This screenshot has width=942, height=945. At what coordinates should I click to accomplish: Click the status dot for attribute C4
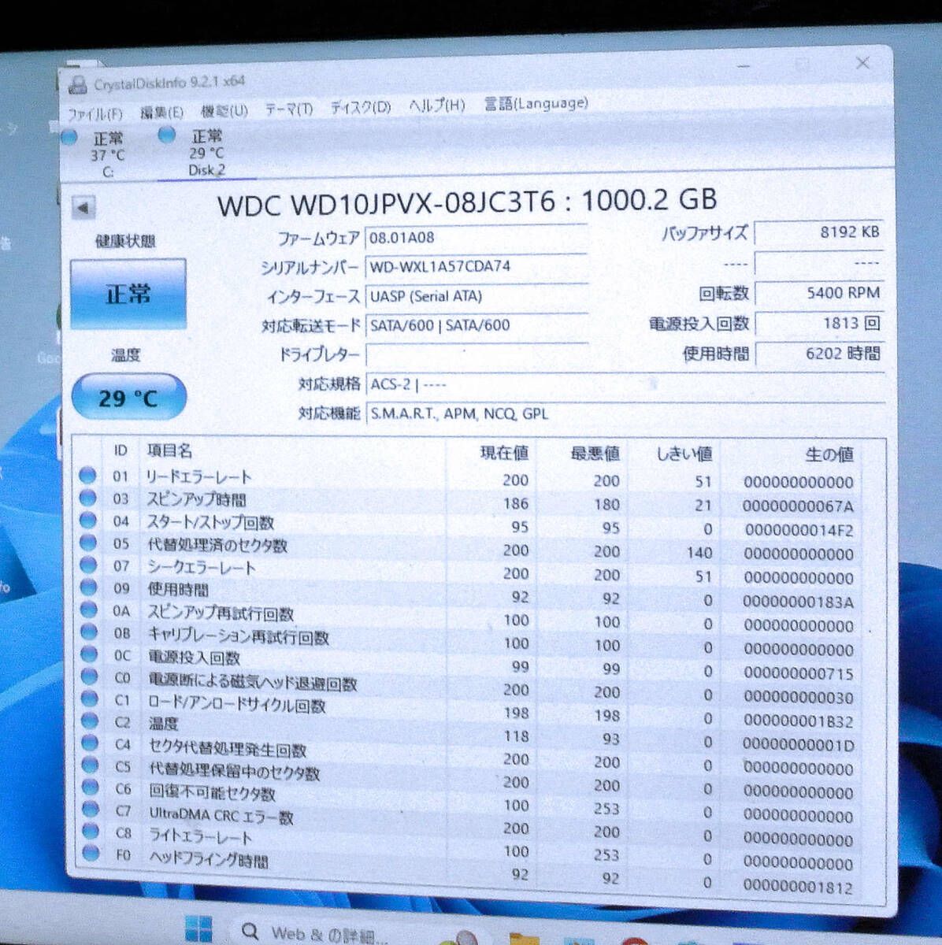pyautogui.click(x=90, y=743)
